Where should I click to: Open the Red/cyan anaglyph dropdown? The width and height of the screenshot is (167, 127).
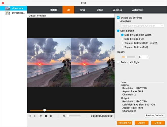tap(142, 26)
